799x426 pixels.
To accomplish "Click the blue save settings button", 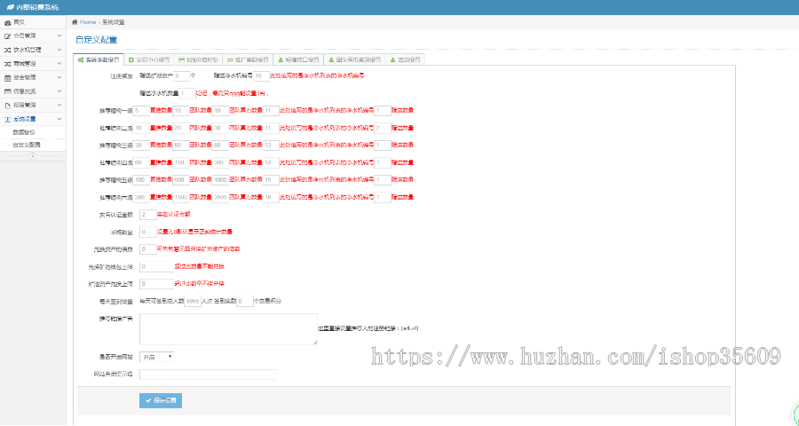I will (x=161, y=400).
